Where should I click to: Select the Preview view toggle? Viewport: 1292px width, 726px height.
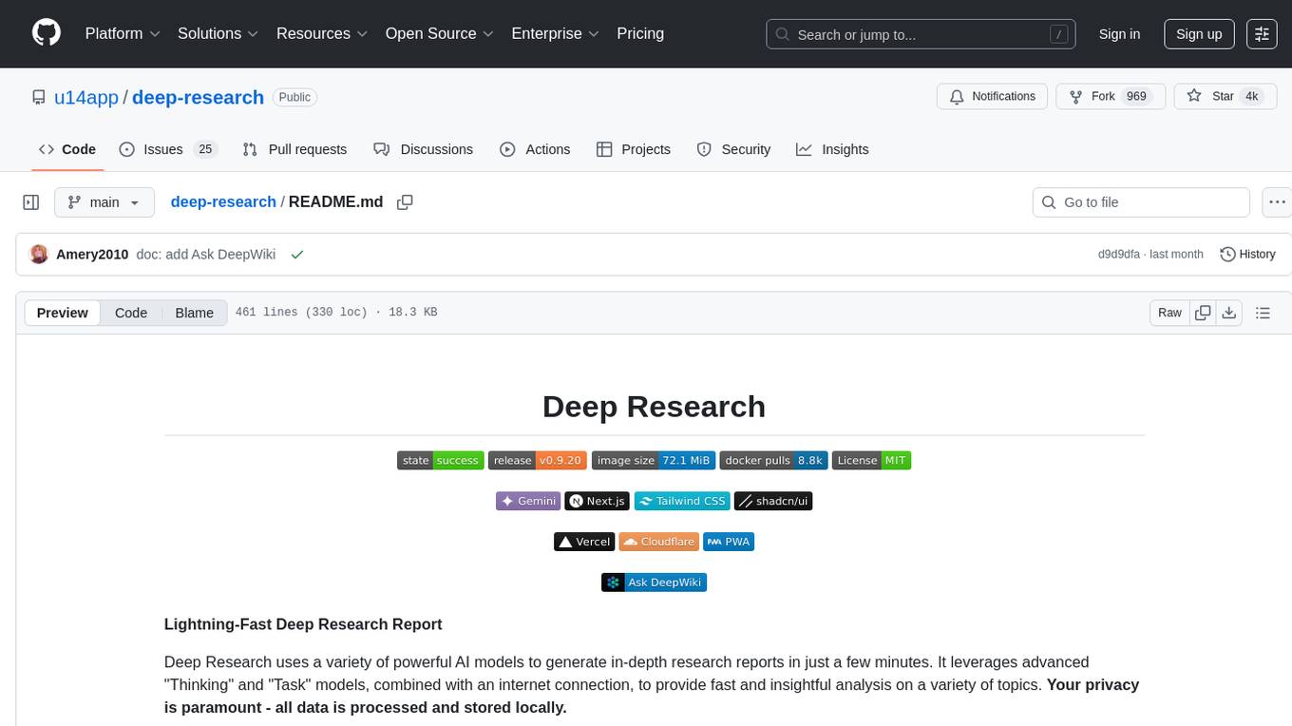63,313
